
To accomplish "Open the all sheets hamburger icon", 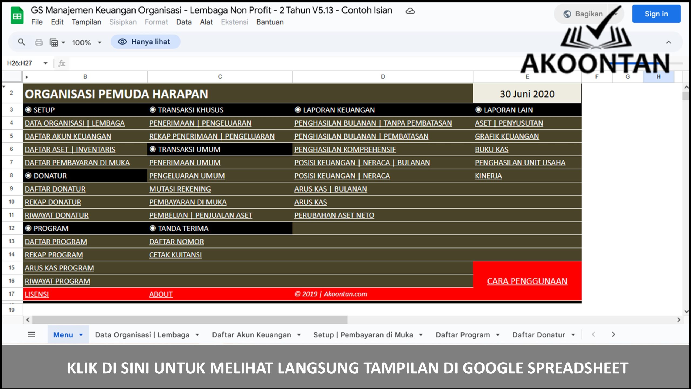I will pos(31,334).
